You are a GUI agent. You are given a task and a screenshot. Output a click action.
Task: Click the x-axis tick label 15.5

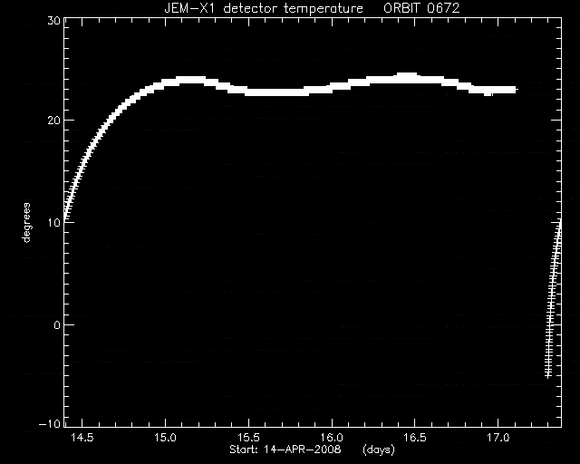point(248,438)
